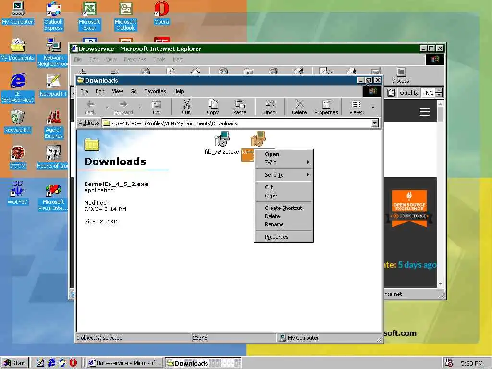Launch Opera desktop shortcut
This screenshot has width=492, height=369.
tap(161, 12)
